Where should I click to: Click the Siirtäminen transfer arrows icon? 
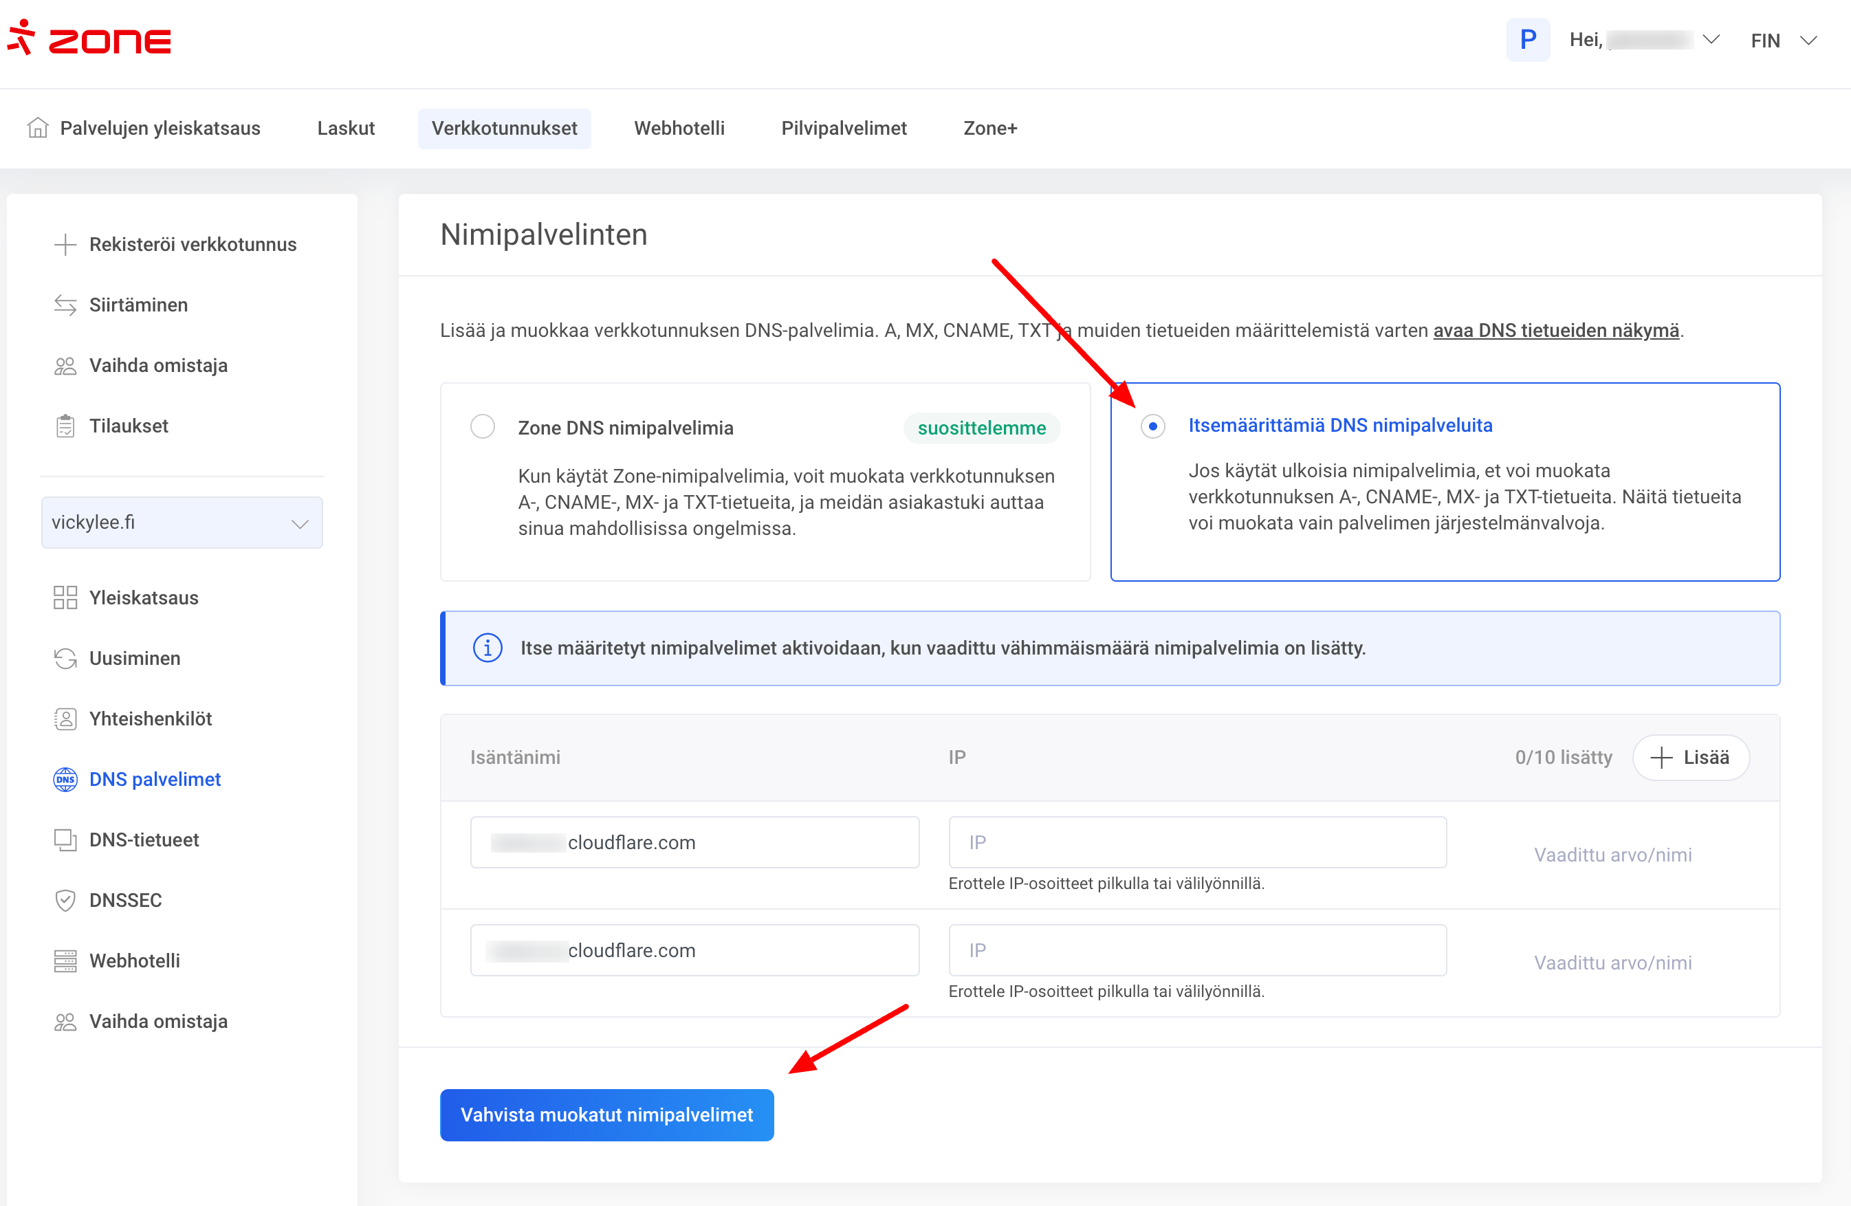(65, 305)
